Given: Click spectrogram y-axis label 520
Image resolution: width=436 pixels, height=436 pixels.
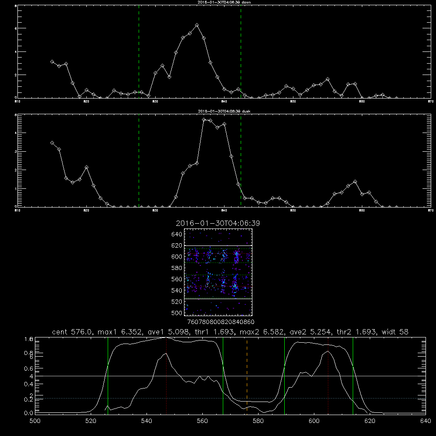Looking at the screenshot, I should 177,302.
